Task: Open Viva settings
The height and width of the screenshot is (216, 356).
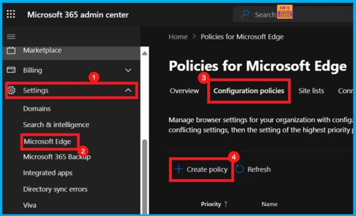Action: 30,205
